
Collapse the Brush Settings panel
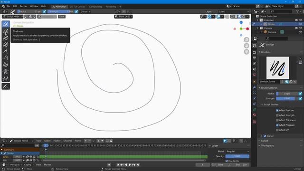[x=269, y=88]
